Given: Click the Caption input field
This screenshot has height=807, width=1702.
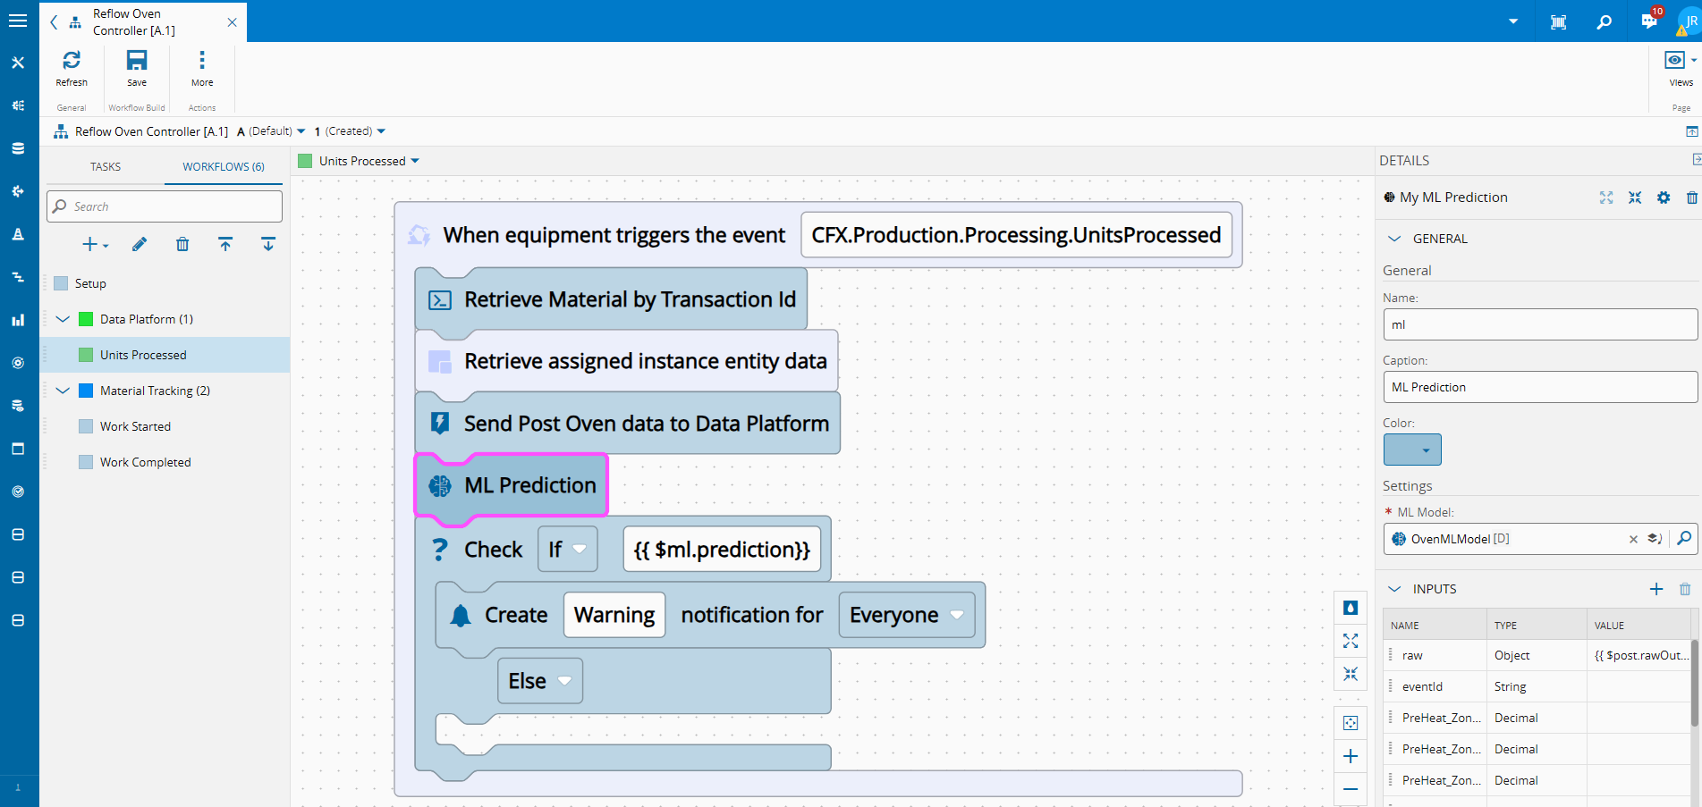Looking at the screenshot, I should pyautogui.click(x=1539, y=387).
